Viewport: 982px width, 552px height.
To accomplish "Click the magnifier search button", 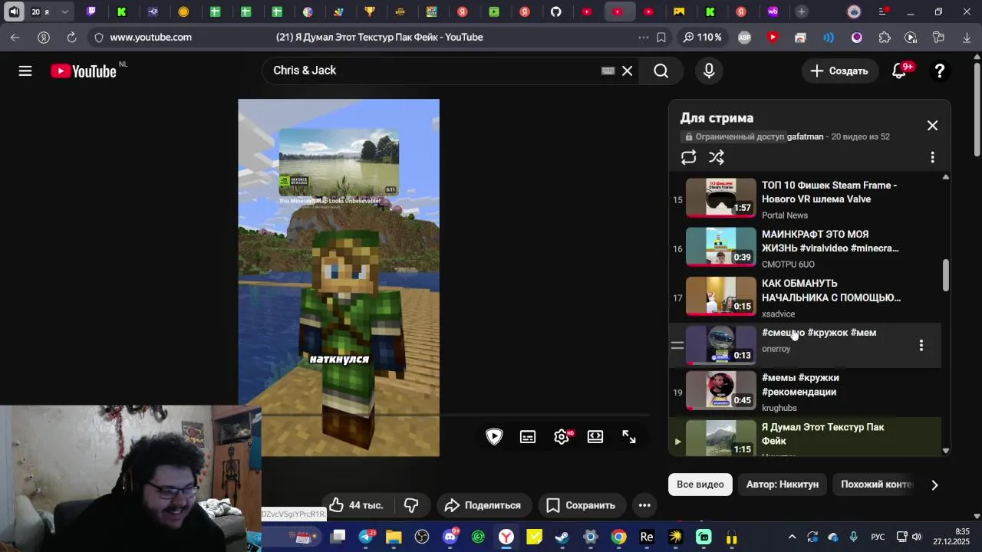I will (x=661, y=71).
